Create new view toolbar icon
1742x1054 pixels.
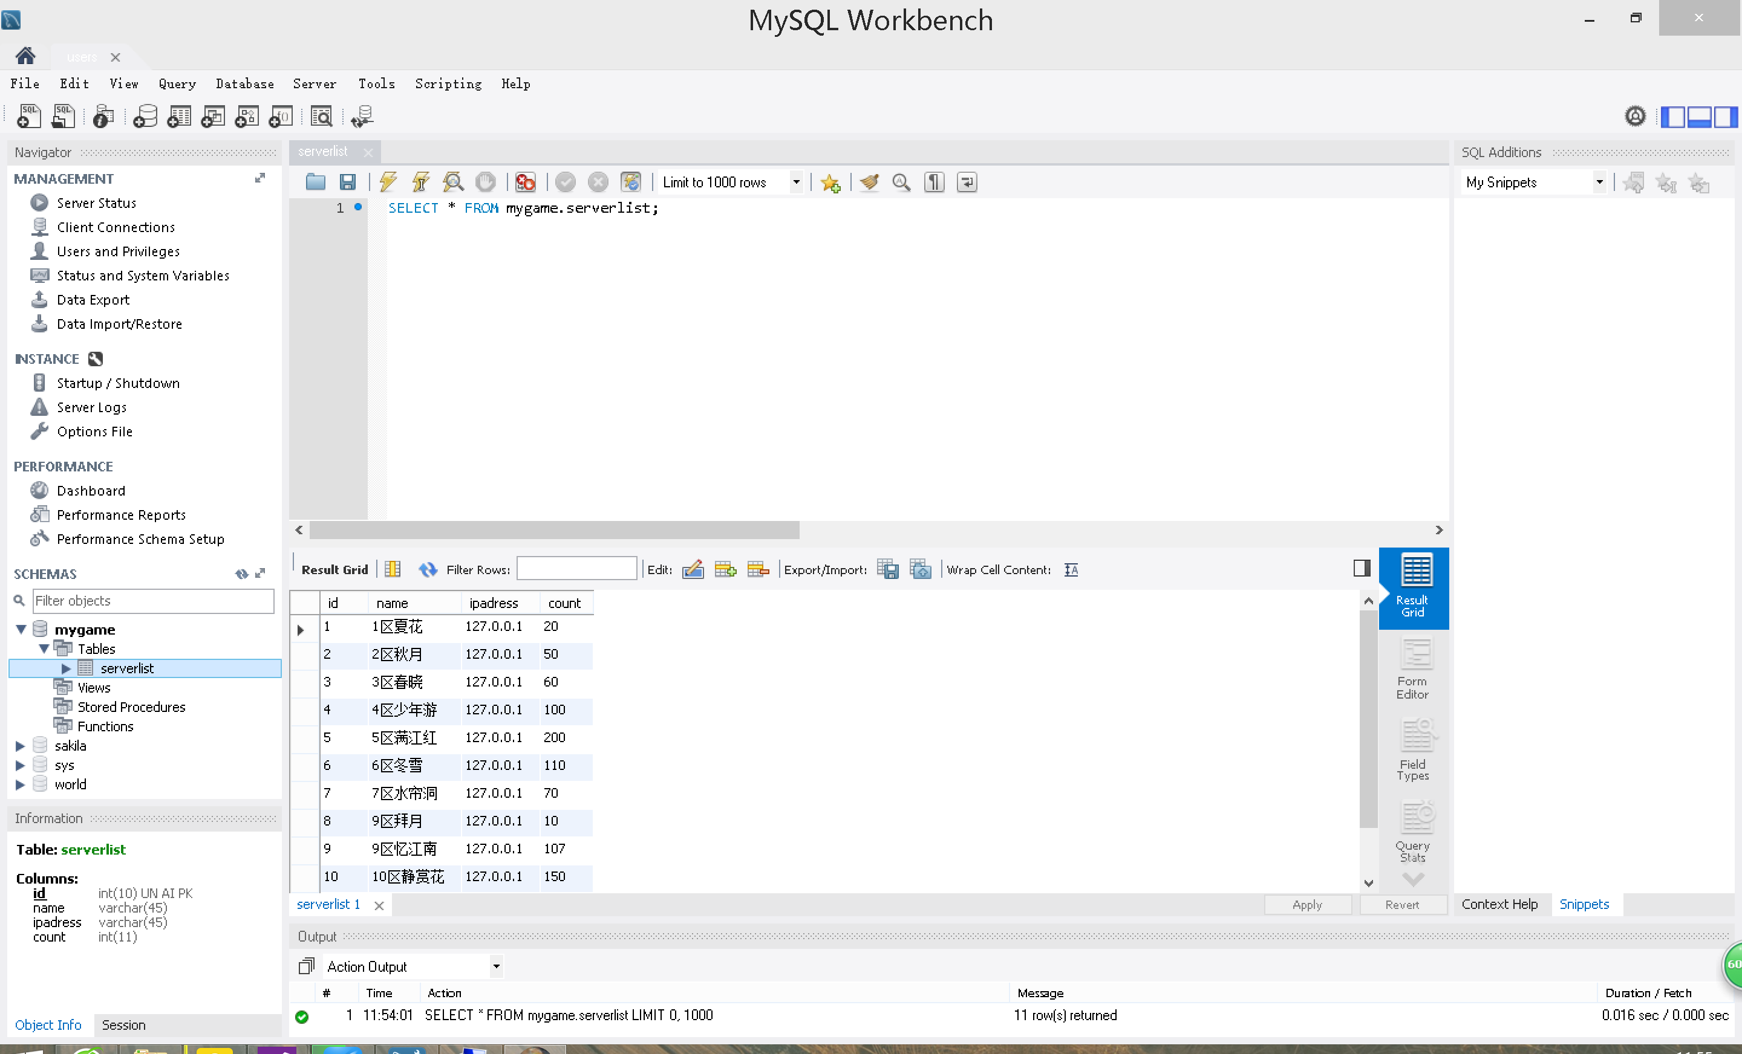(x=213, y=116)
